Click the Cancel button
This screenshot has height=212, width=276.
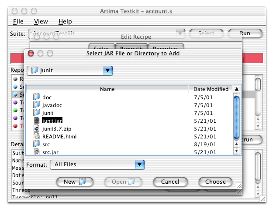170,182
